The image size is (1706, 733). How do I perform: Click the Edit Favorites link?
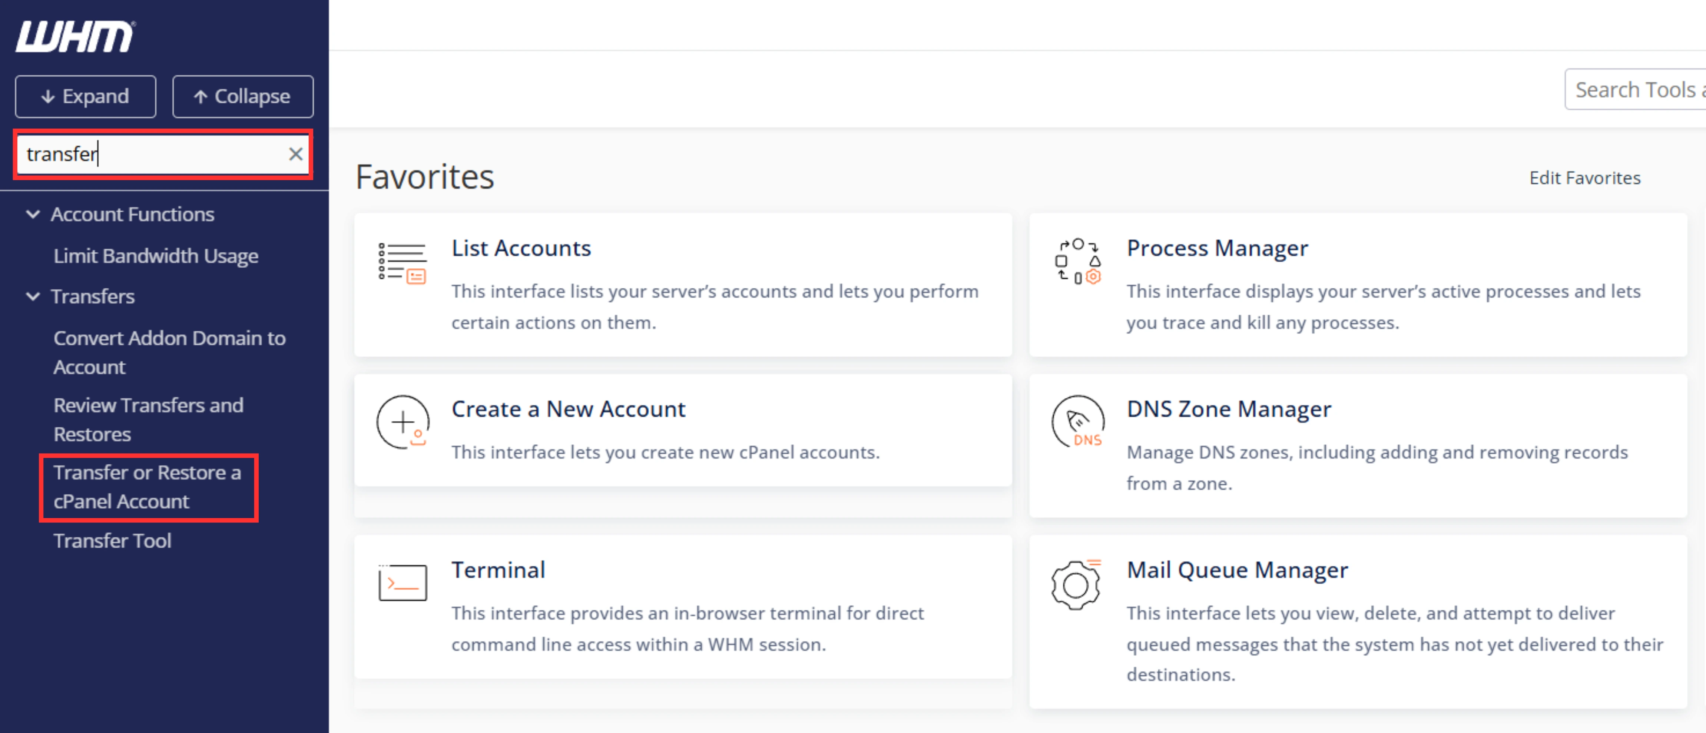(x=1584, y=178)
